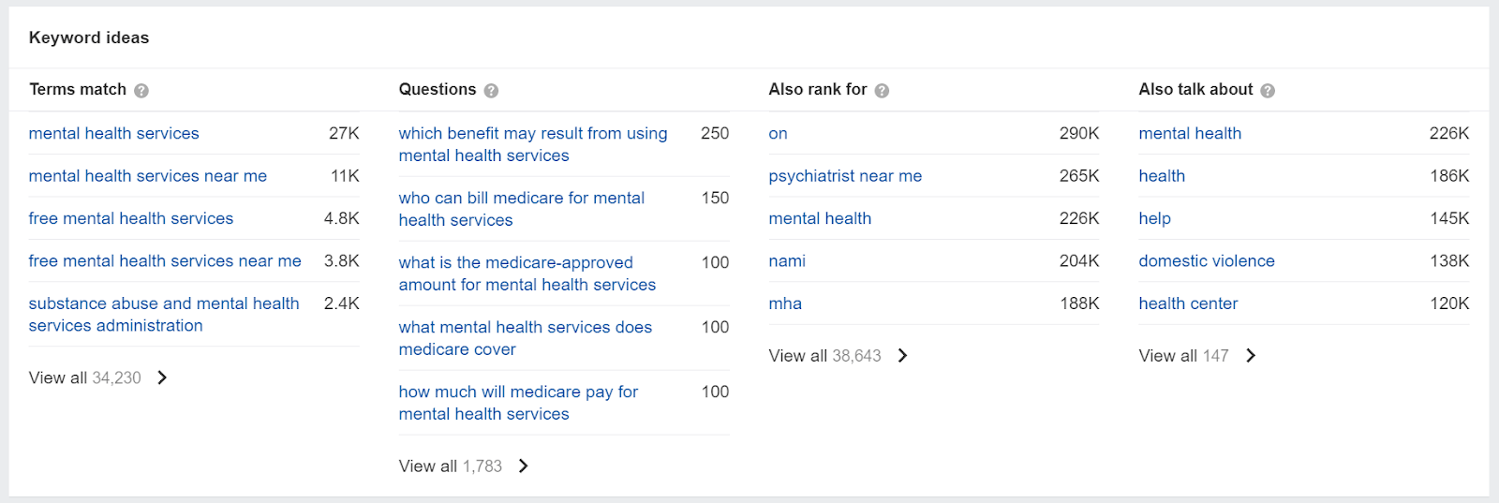
Task: Open the health center keyword
Action: click(x=1188, y=303)
